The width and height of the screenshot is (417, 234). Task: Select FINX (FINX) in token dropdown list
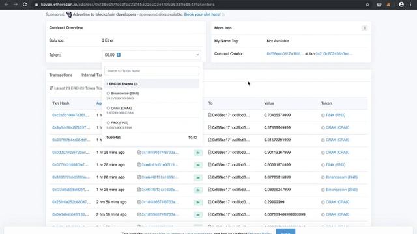152,125
